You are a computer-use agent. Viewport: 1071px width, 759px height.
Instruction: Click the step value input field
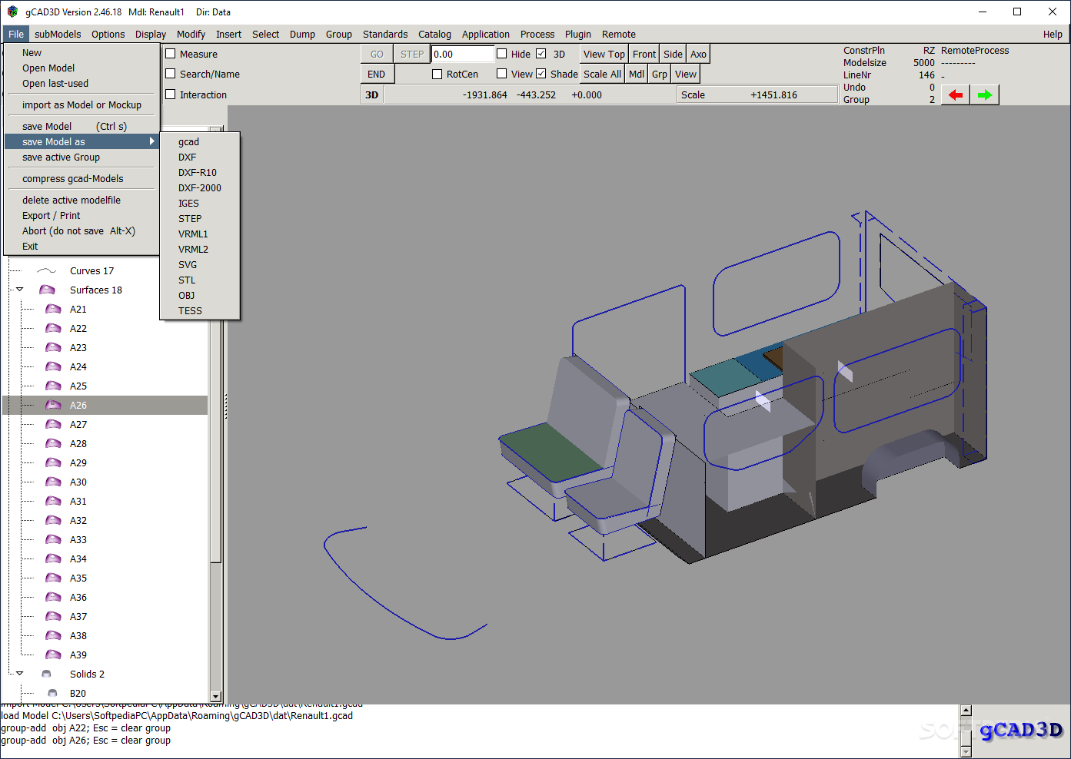462,54
